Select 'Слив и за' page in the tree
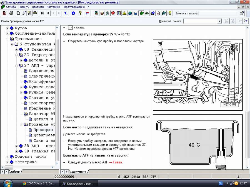The width and height of the screenshot is (250, 187). (x=44, y=140)
